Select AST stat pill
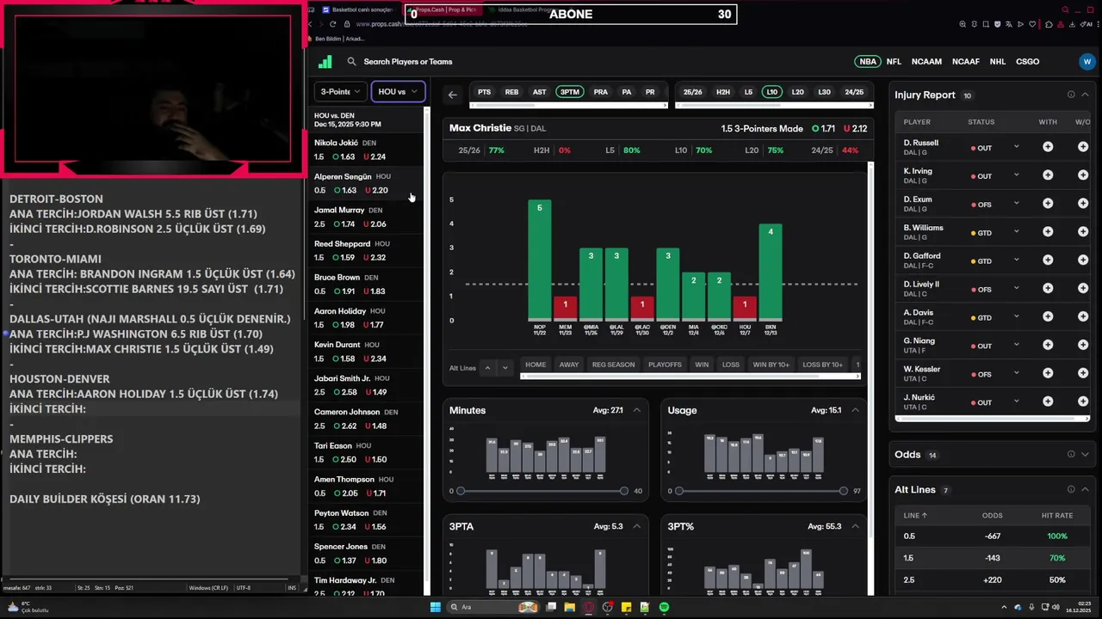Image resolution: width=1102 pixels, height=619 pixels. (540, 92)
